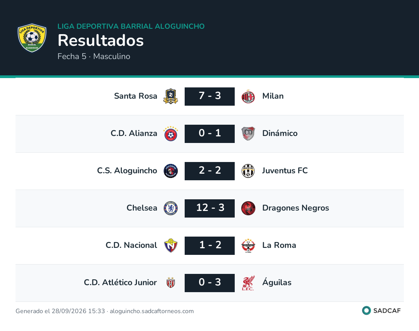Click the Dinámico shield crest
The height and width of the screenshot is (331, 419).
click(248, 134)
